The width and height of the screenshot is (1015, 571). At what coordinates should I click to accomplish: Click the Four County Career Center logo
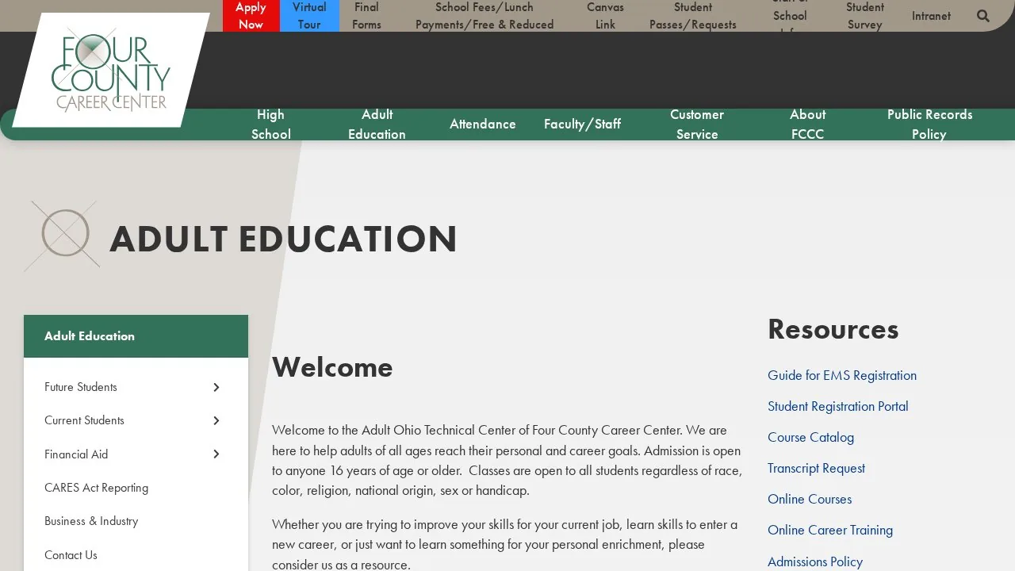click(x=111, y=70)
